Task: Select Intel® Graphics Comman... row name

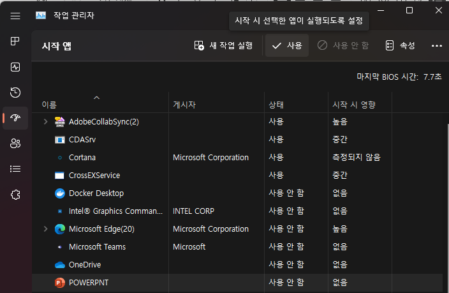Action: pos(115,211)
